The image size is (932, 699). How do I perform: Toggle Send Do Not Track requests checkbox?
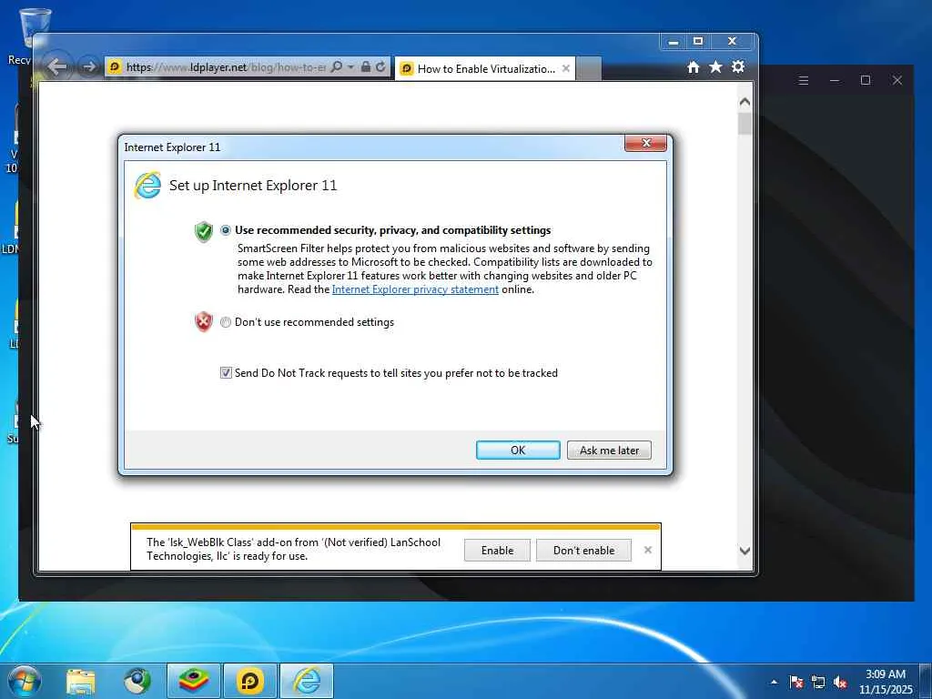coord(226,372)
